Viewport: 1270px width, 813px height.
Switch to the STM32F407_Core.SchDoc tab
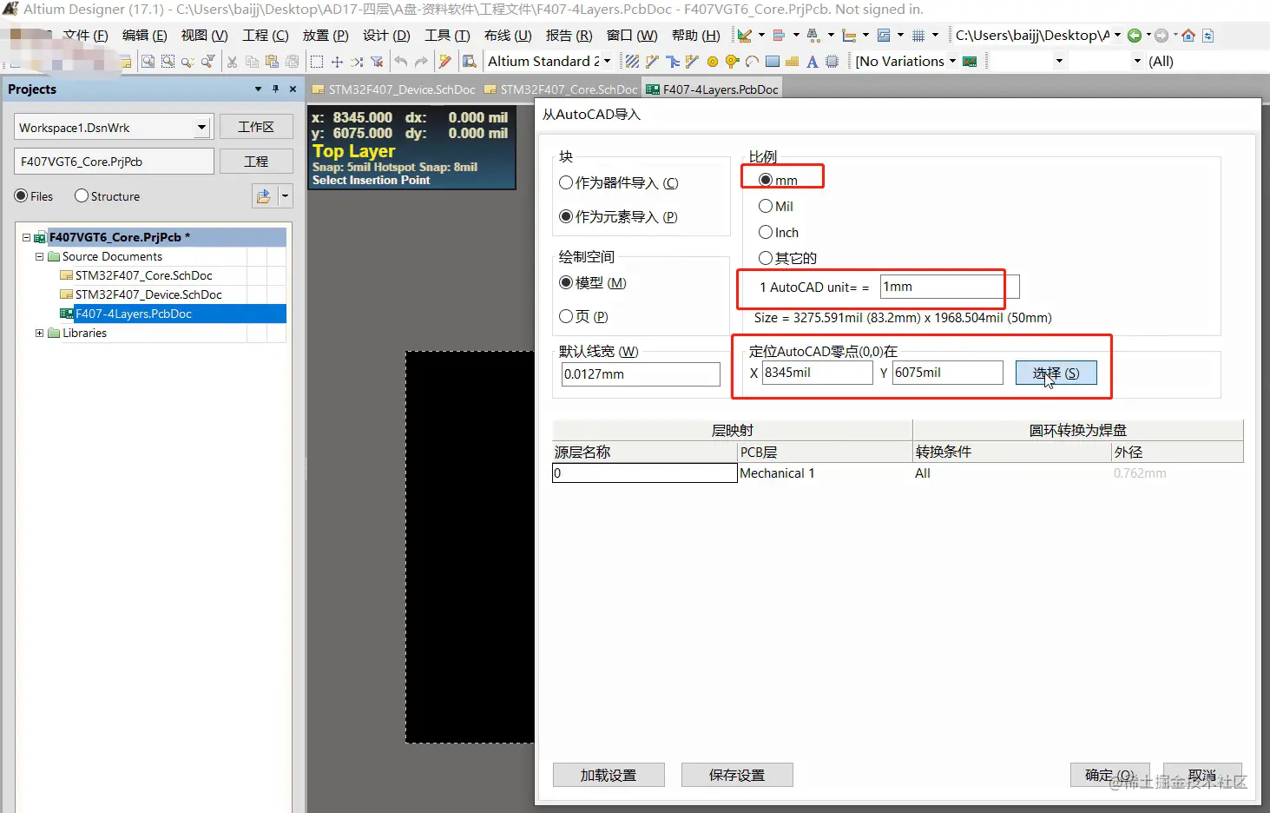coord(561,89)
